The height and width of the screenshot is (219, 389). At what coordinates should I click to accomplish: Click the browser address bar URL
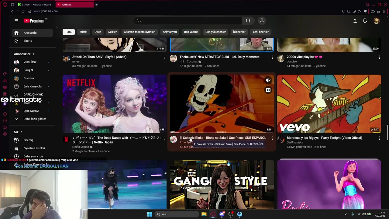click(46, 11)
